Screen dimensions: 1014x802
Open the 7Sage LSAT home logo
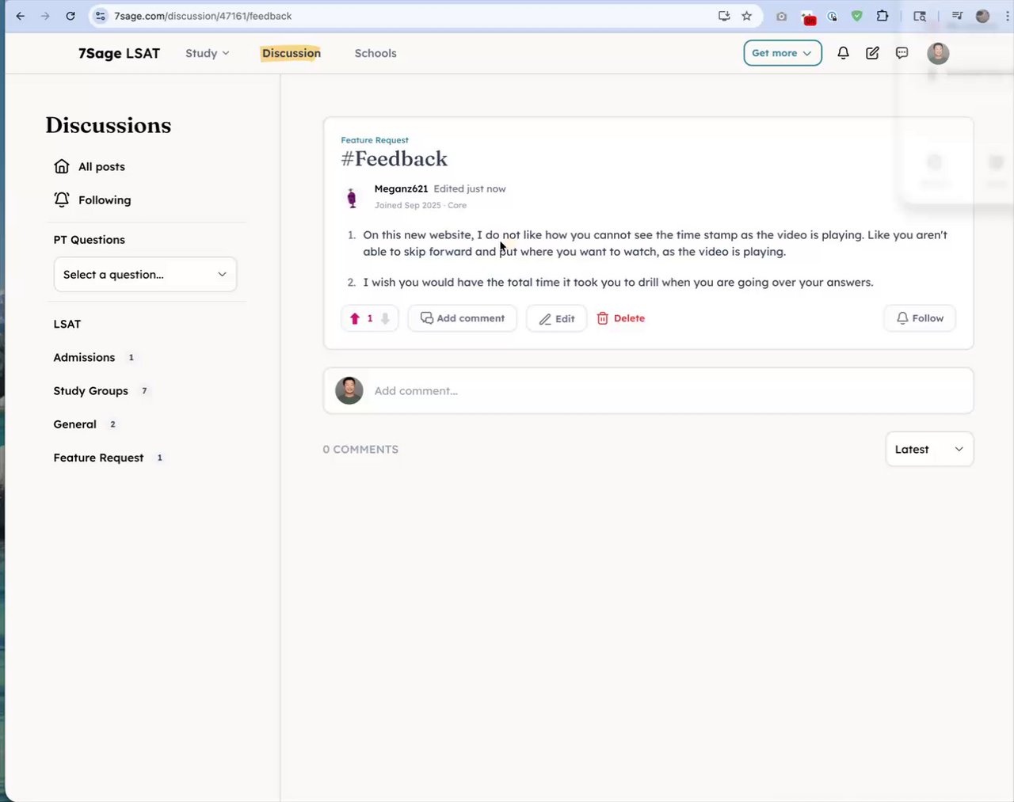(x=119, y=53)
